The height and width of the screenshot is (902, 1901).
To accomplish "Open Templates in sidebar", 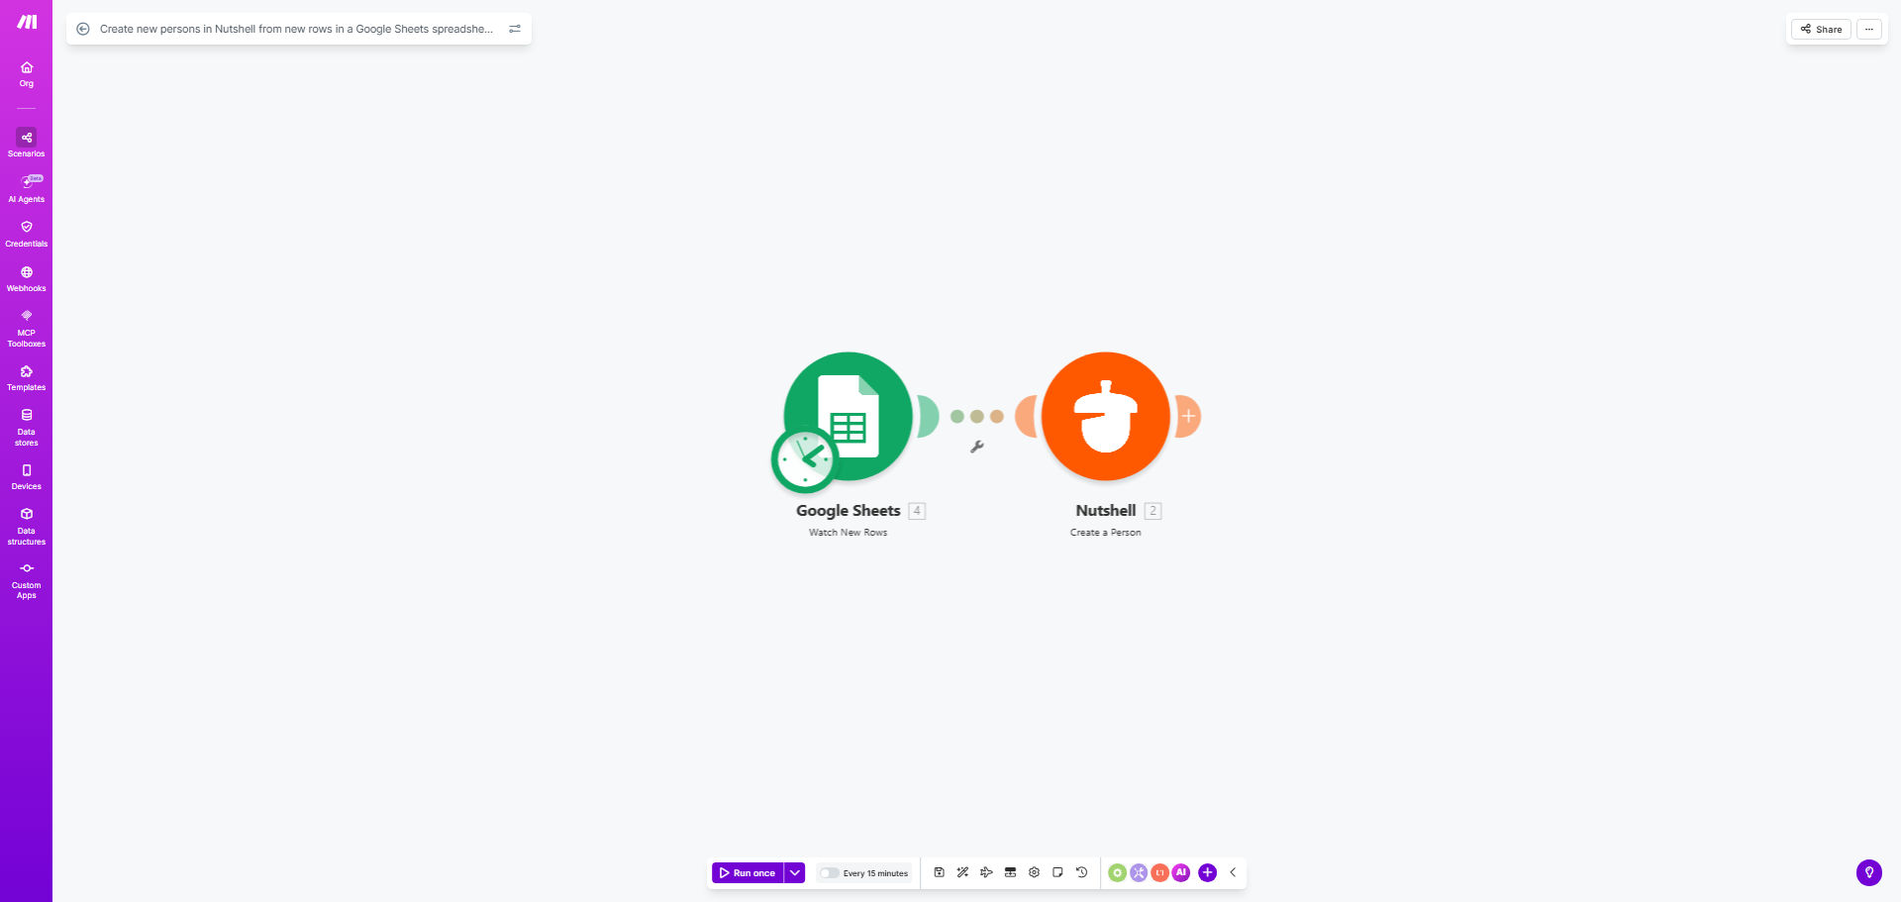I will tap(27, 378).
